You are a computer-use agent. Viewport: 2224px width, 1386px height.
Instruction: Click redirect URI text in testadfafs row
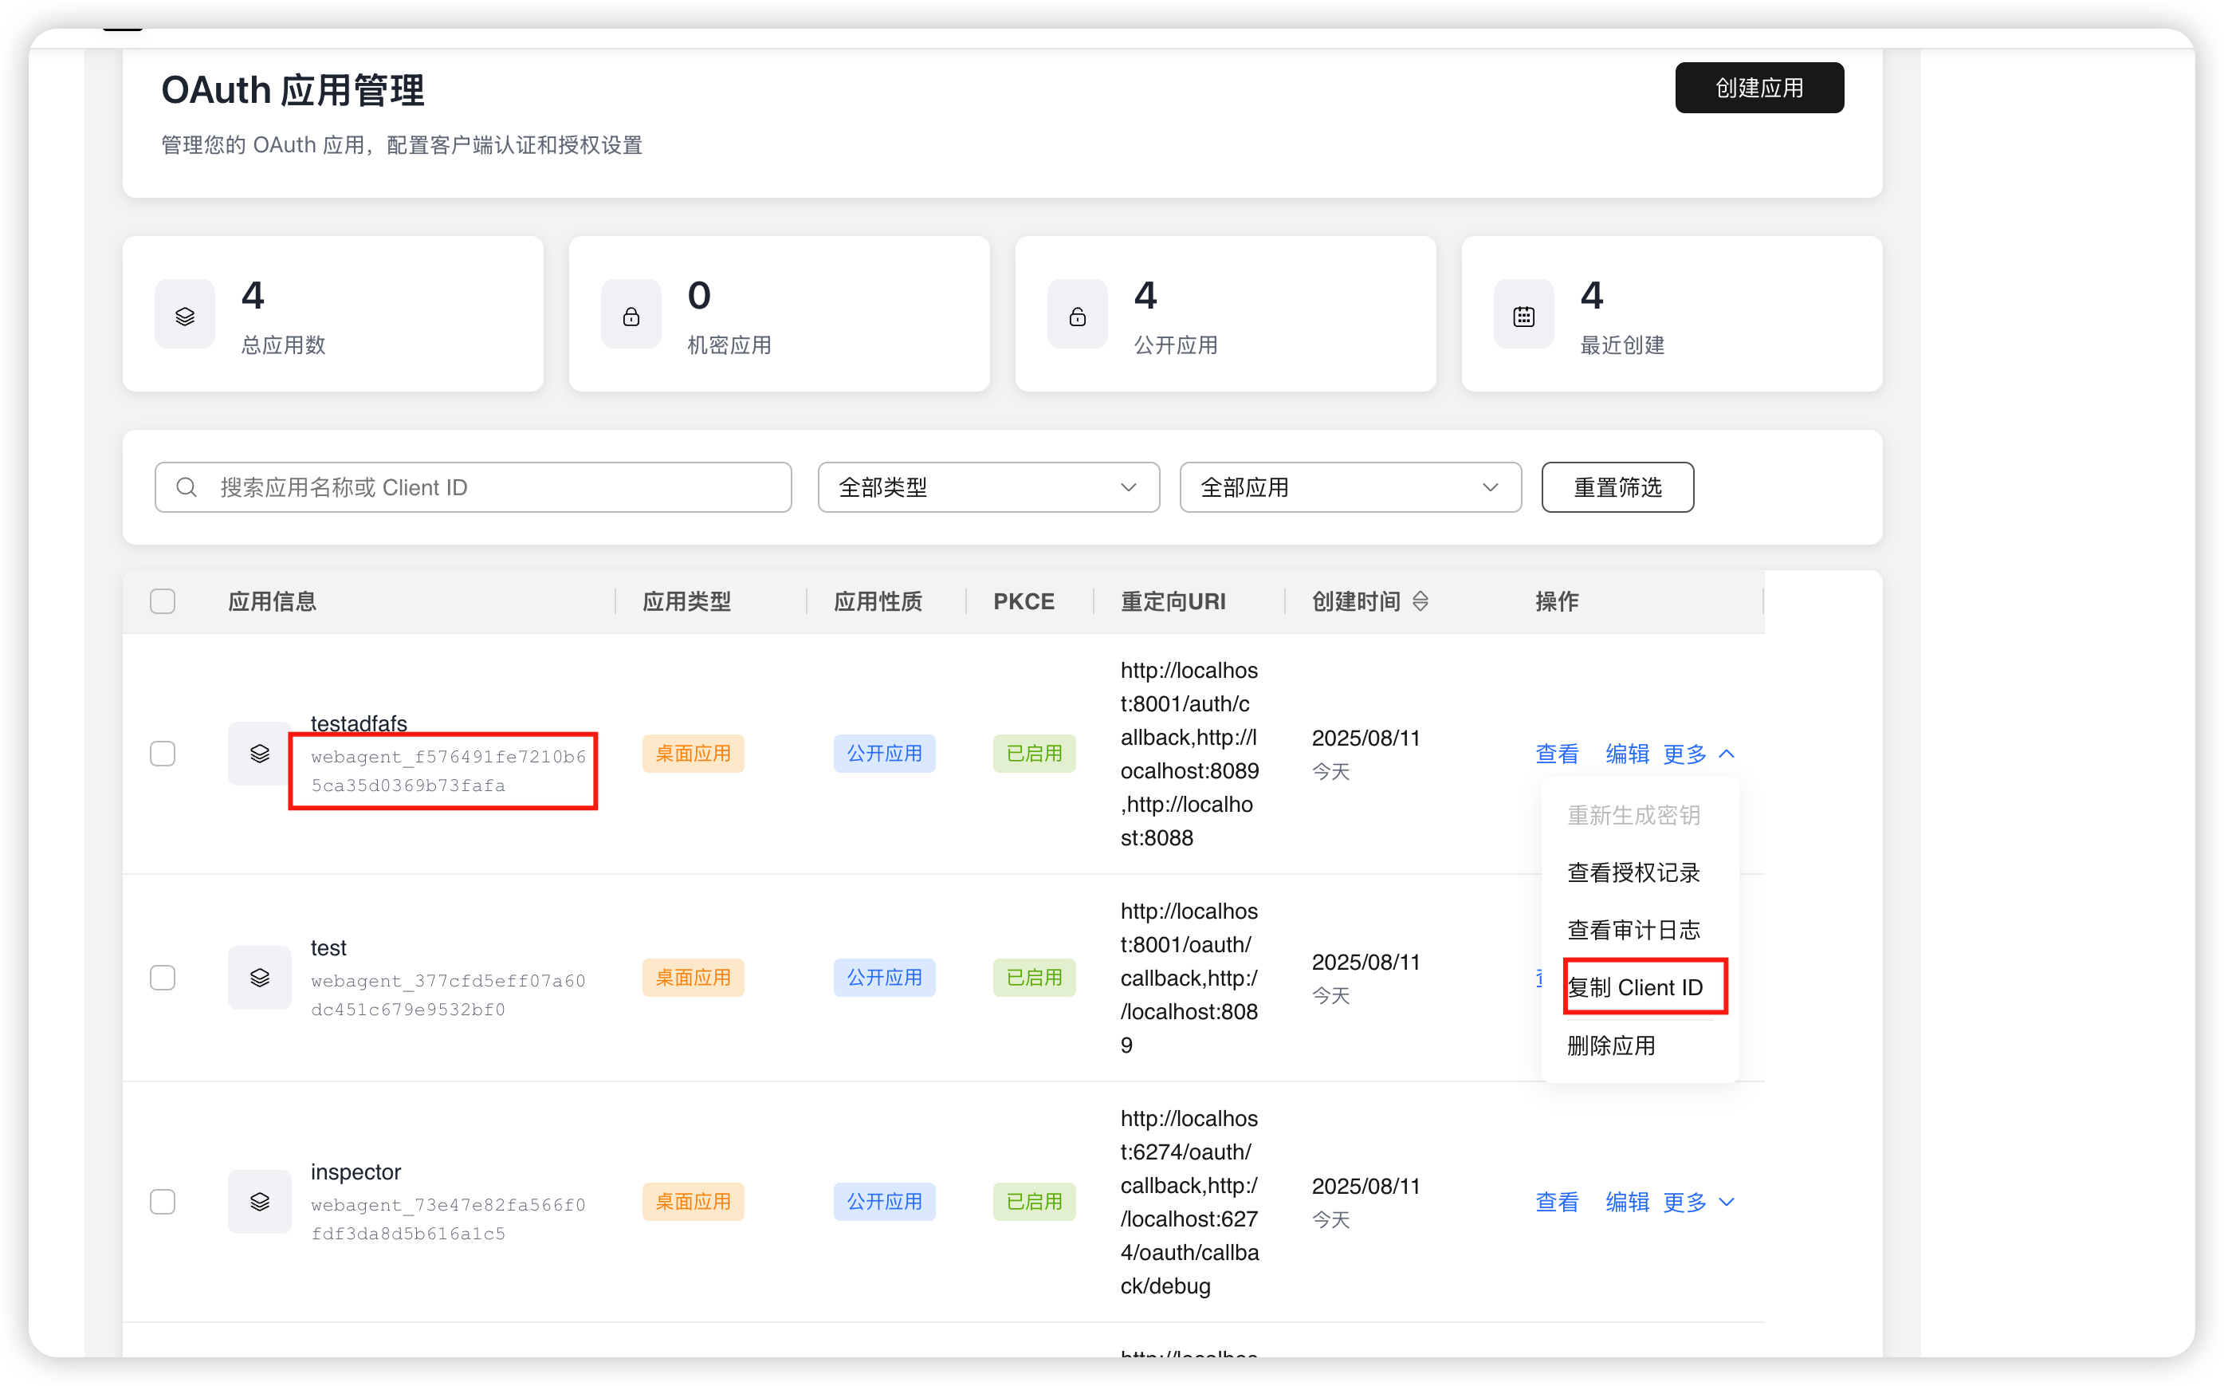pos(1189,754)
